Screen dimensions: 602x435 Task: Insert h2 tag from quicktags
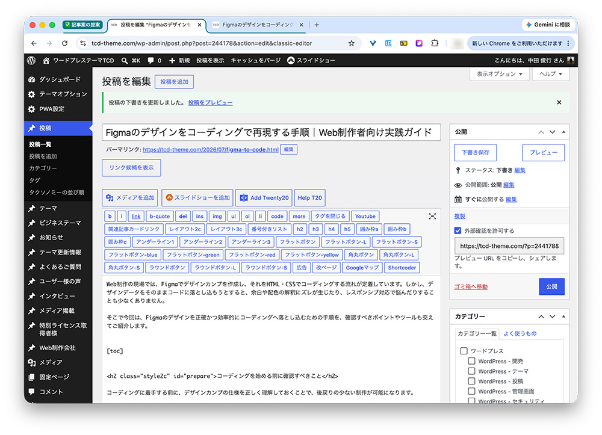coord(300,229)
